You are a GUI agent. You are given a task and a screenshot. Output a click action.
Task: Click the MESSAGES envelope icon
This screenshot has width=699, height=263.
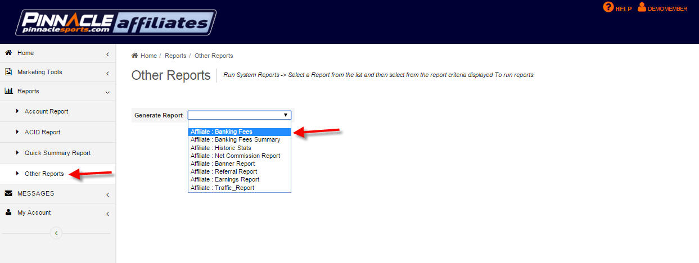(x=8, y=193)
